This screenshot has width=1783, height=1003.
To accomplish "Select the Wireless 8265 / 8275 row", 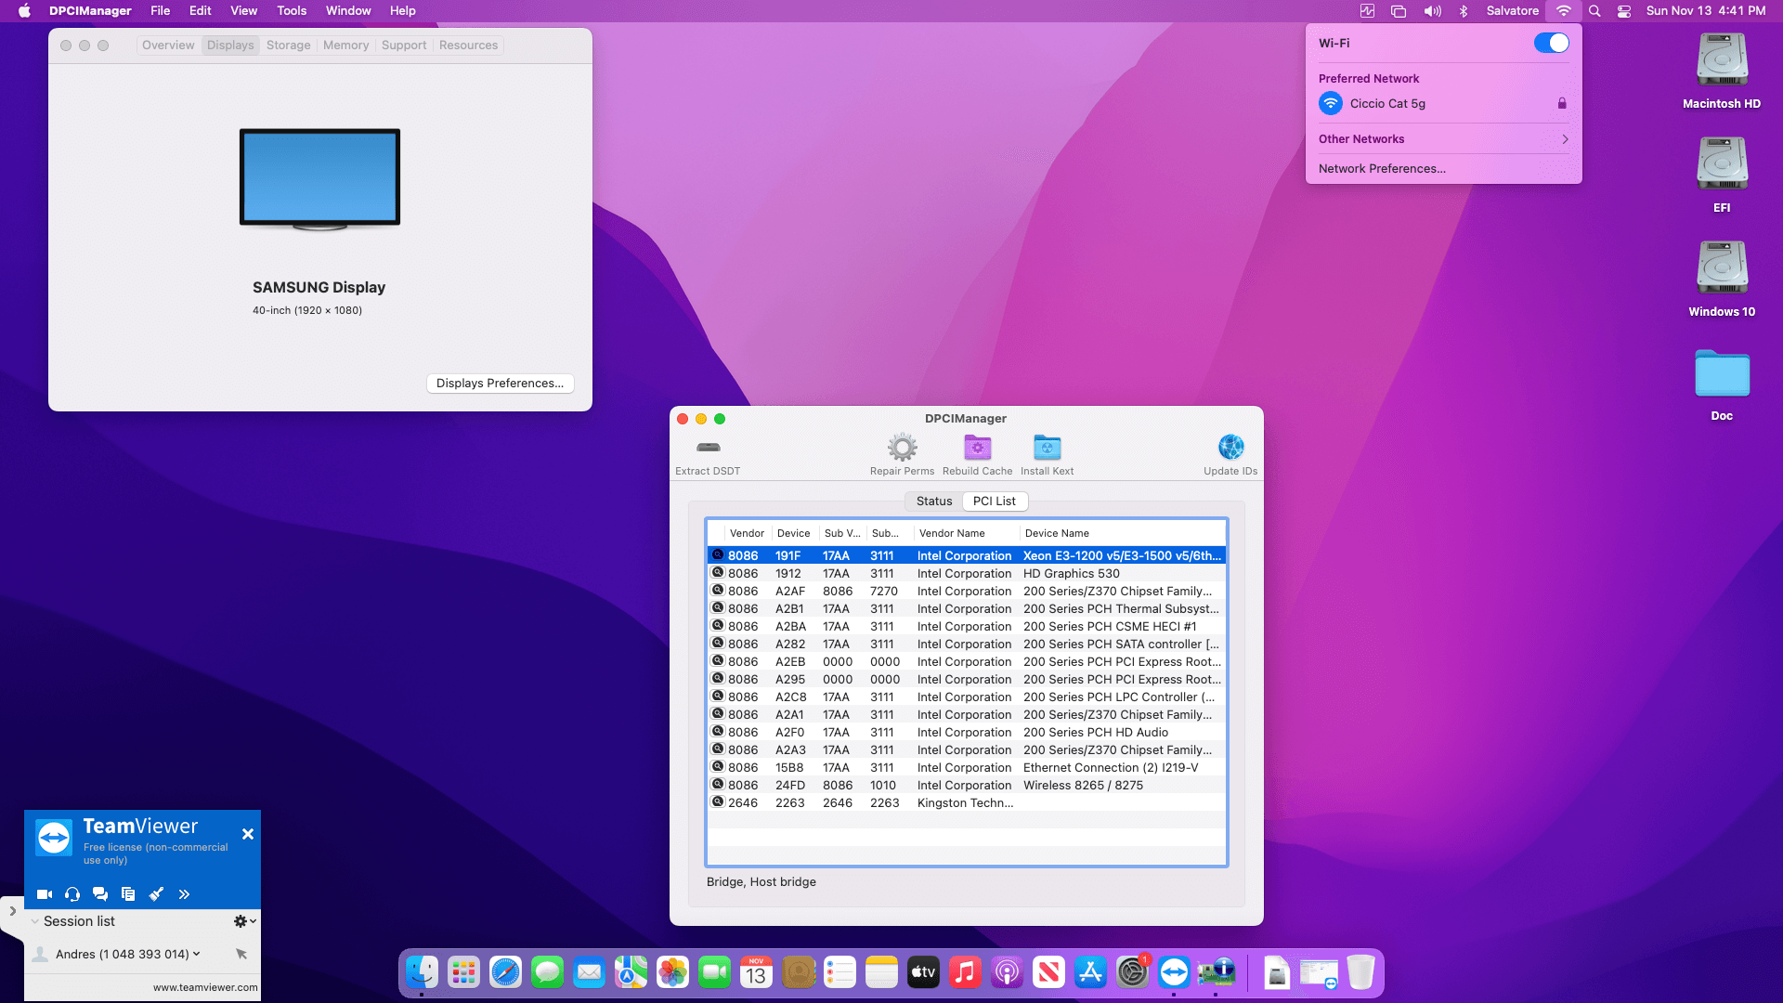I will pos(966,786).
